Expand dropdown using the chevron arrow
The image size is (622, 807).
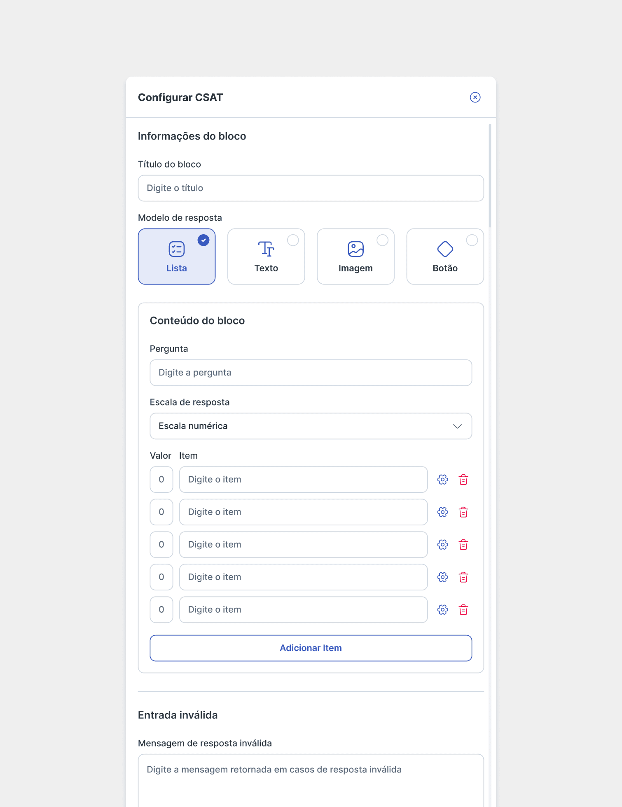coord(457,426)
